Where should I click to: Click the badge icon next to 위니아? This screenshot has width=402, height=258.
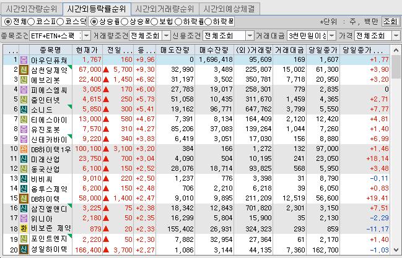point(24,218)
